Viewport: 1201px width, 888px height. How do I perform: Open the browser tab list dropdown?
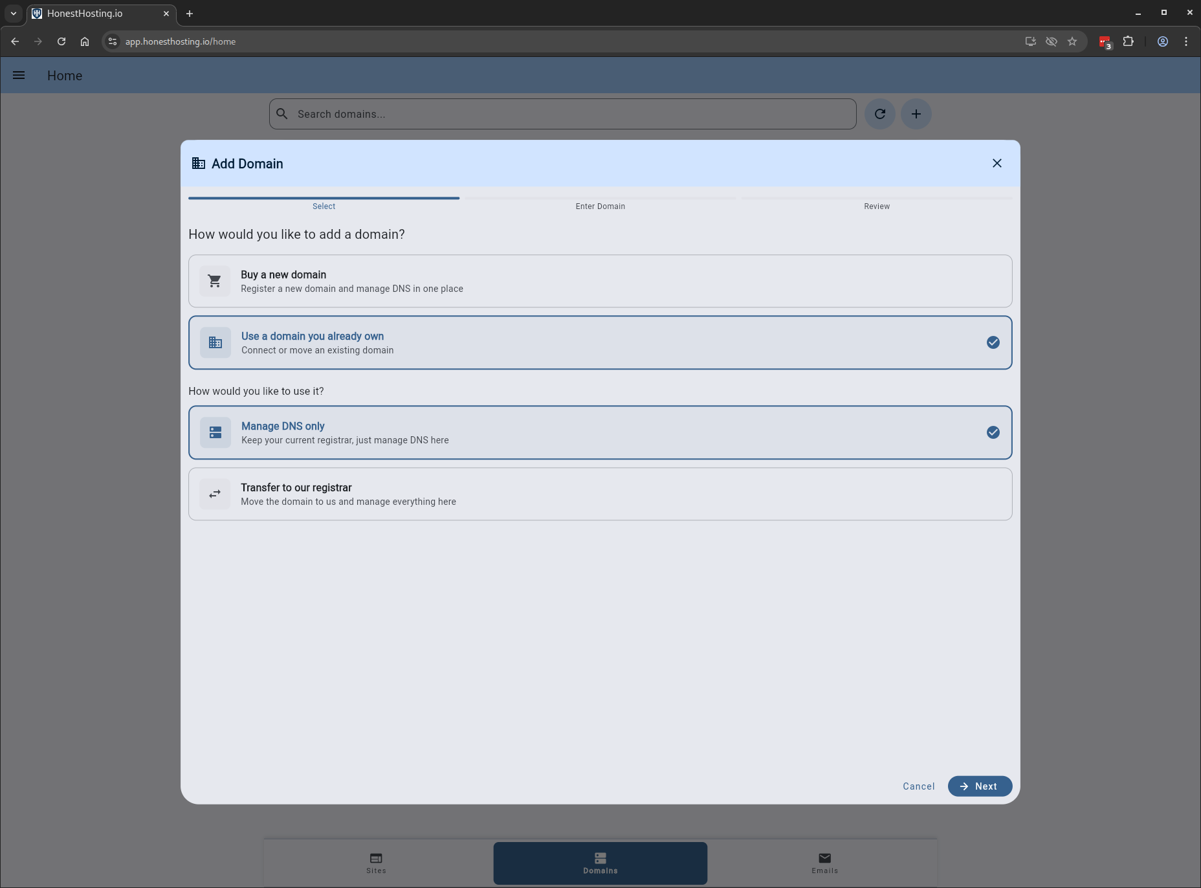[14, 14]
